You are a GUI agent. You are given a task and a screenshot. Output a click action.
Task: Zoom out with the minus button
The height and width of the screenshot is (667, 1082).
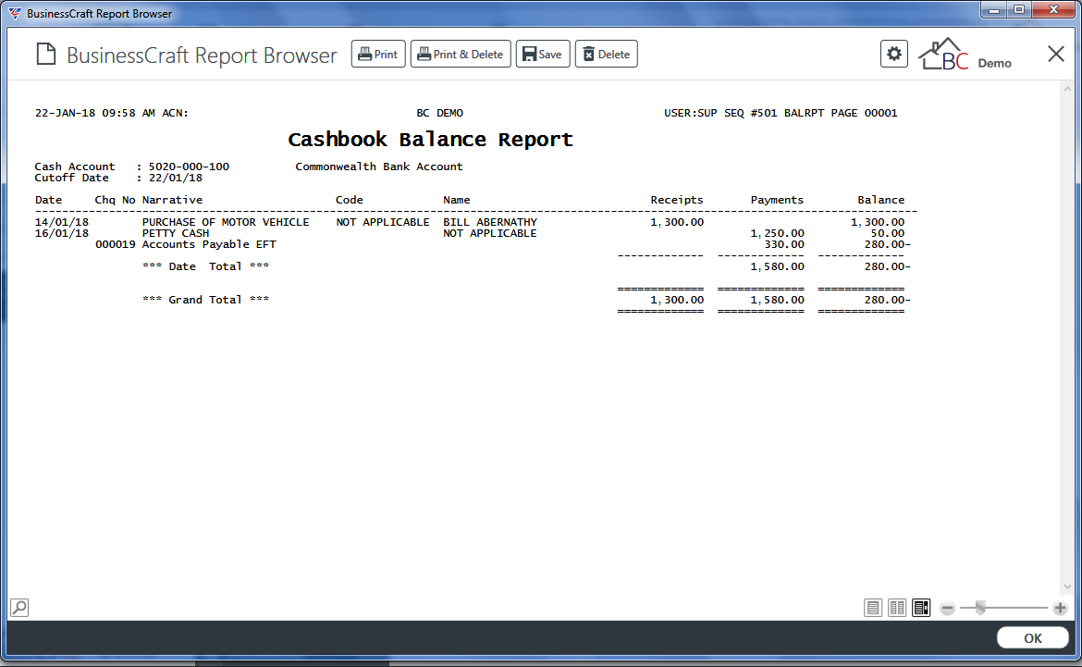(x=947, y=609)
